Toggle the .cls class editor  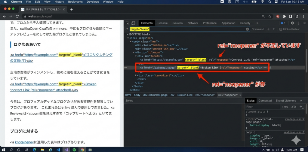[x=294, y=107]
